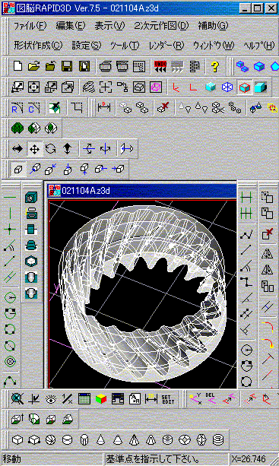The width and height of the screenshot is (279, 466).
Task: Click the rotate arrows icon
Action: (x=51, y=148)
